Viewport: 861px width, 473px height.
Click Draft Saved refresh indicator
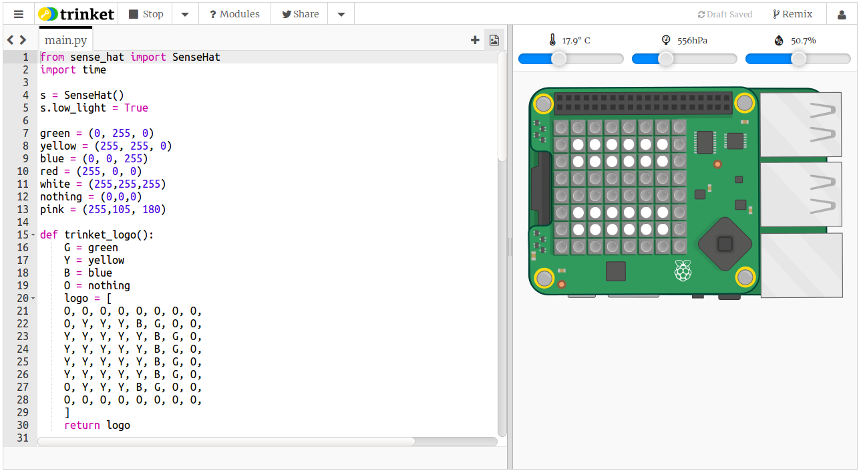725,13
